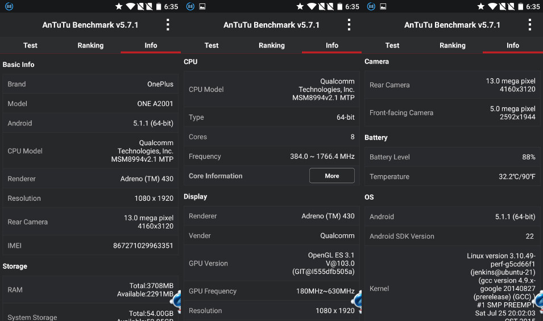
Task: Tap the Android SDK Version row
Action: coord(453,236)
